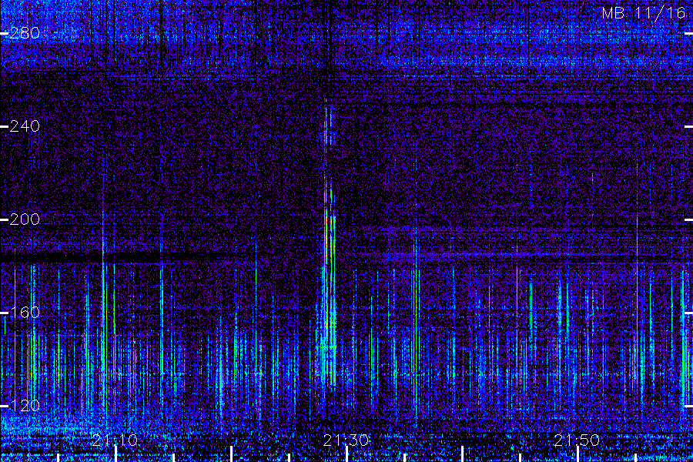The image size is (693, 462).
Task: Click the MB 11/16 date label
Action: [x=644, y=13]
